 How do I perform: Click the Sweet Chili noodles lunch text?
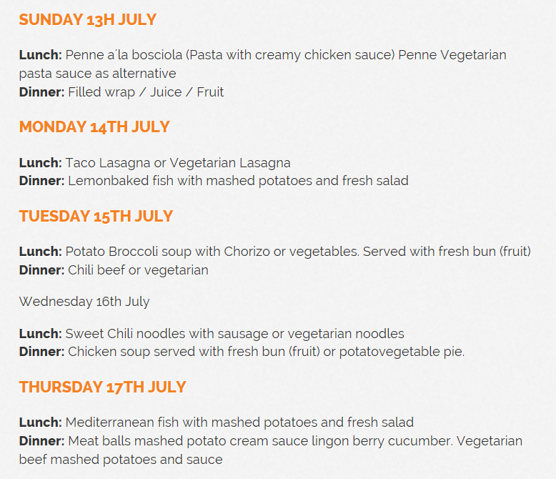click(x=234, y=334)
